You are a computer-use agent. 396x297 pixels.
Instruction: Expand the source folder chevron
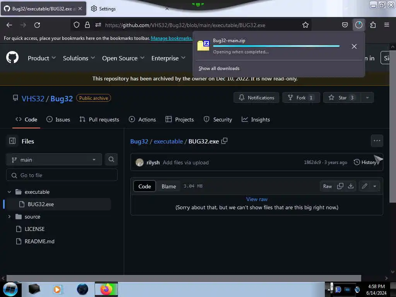[9, 217]
